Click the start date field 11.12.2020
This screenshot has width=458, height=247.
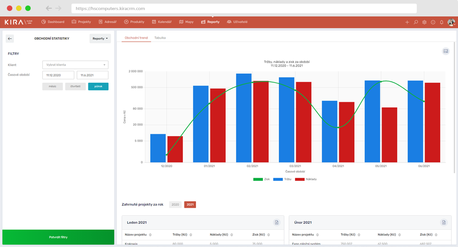[x=58, y=75]
